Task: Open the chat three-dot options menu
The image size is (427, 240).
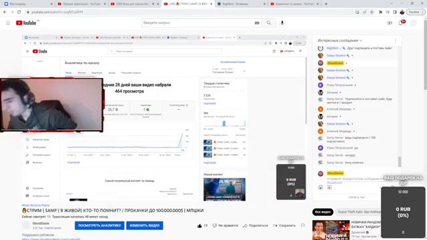Action: coord(395,41)
